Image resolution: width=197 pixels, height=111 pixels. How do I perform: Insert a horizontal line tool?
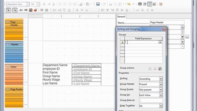(42, 10)
